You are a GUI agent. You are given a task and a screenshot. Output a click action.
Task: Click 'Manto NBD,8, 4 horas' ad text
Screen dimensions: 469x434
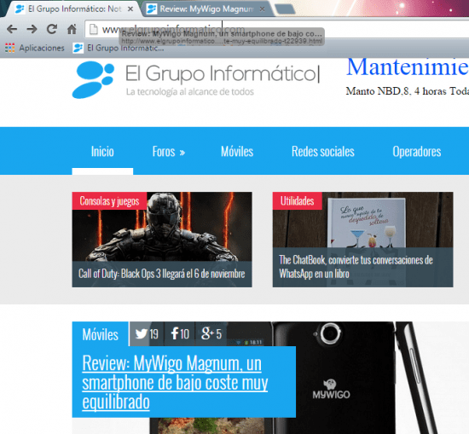[x=408, y=91]
